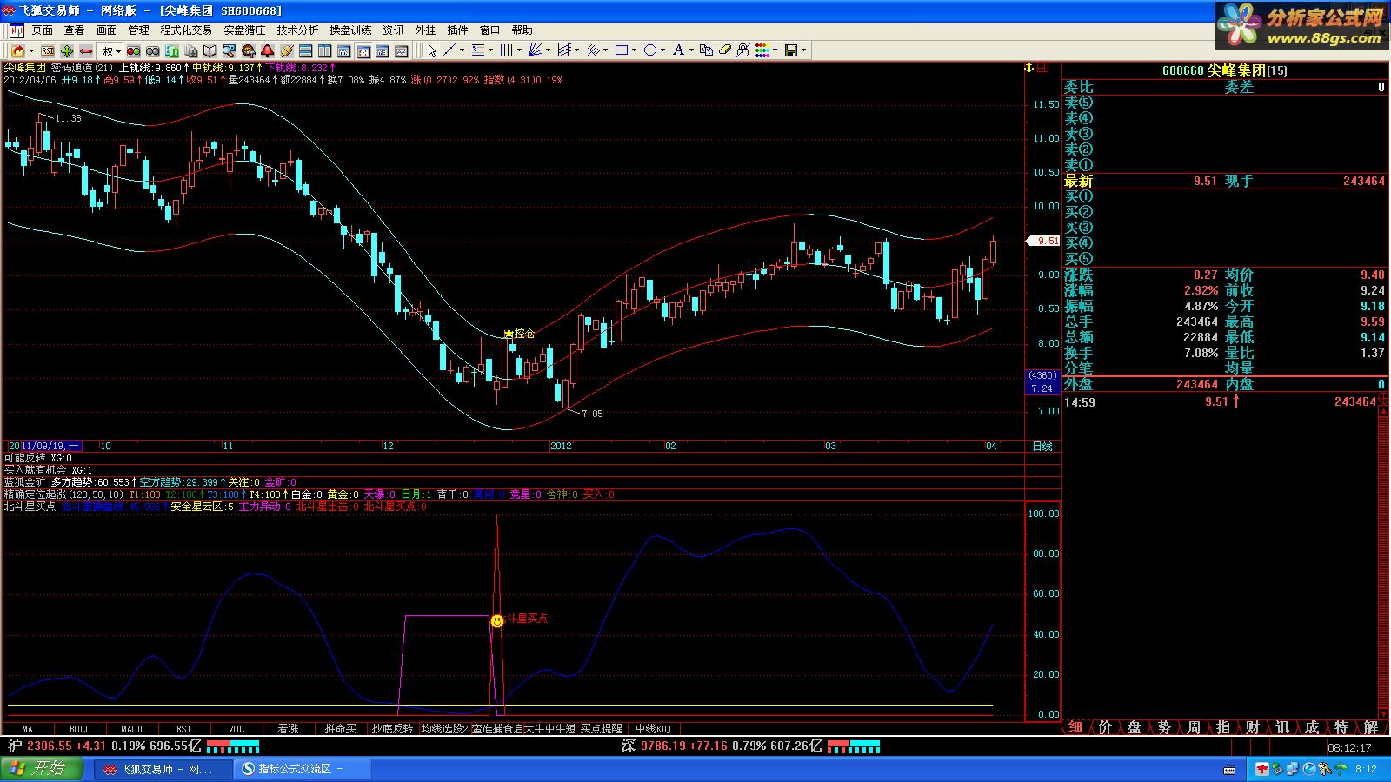Click the smiley 斗星买点 signal marker
Screen dimensions: 1391x782
click(497, 621)
